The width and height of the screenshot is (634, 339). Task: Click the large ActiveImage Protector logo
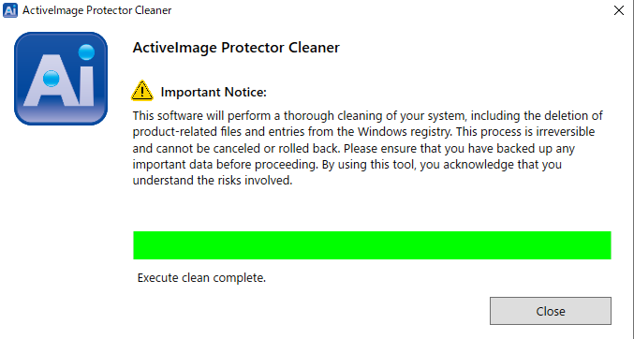coord(61,79)
